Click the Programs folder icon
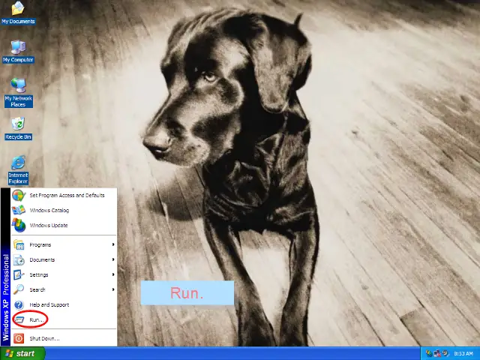 pos(19,245)
